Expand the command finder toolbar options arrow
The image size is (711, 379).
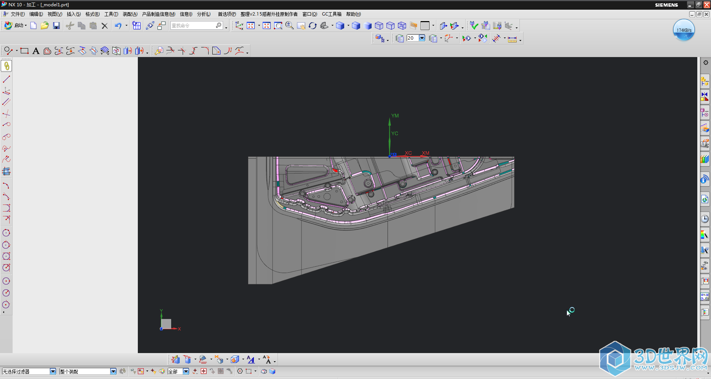226,27
